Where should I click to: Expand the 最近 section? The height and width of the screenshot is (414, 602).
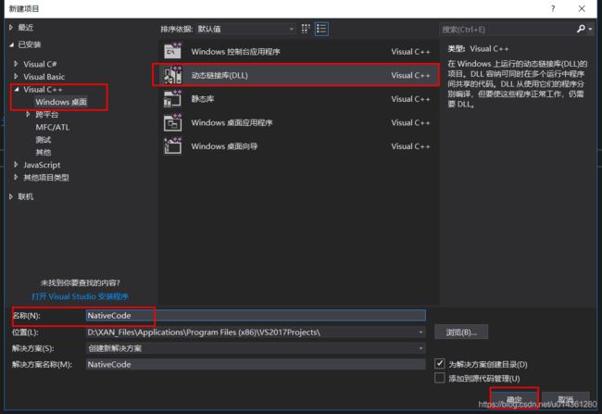[11, 27]
